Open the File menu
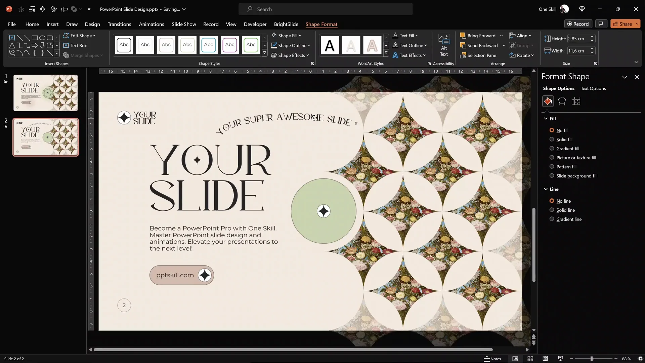 pyautogui.click(x=12, y=24)
